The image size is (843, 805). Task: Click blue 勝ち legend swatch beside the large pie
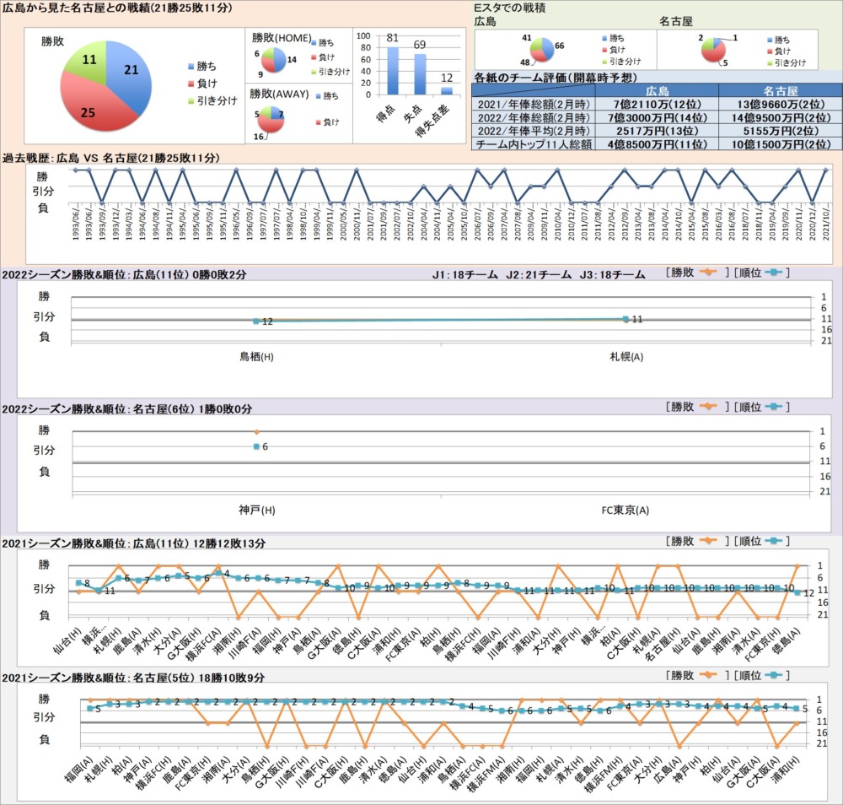190,66
